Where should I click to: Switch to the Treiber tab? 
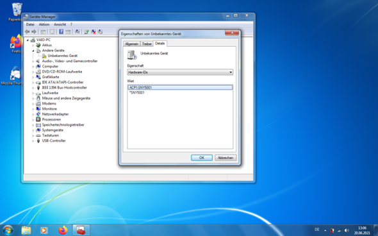pyautogui.click(x=147, y=44)
